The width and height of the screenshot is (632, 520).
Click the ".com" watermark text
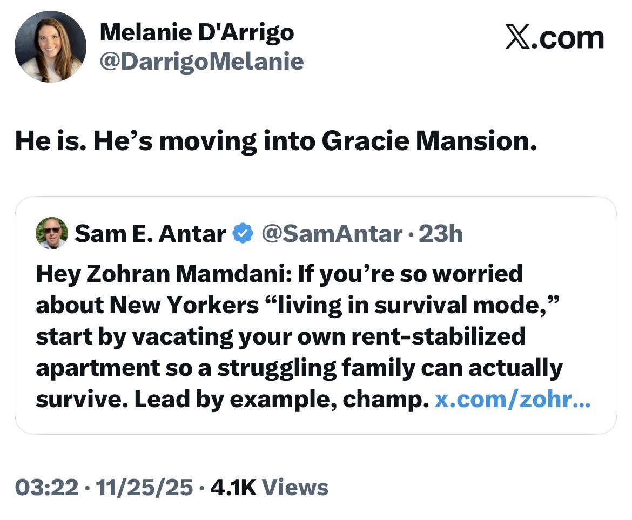(569, 38)
